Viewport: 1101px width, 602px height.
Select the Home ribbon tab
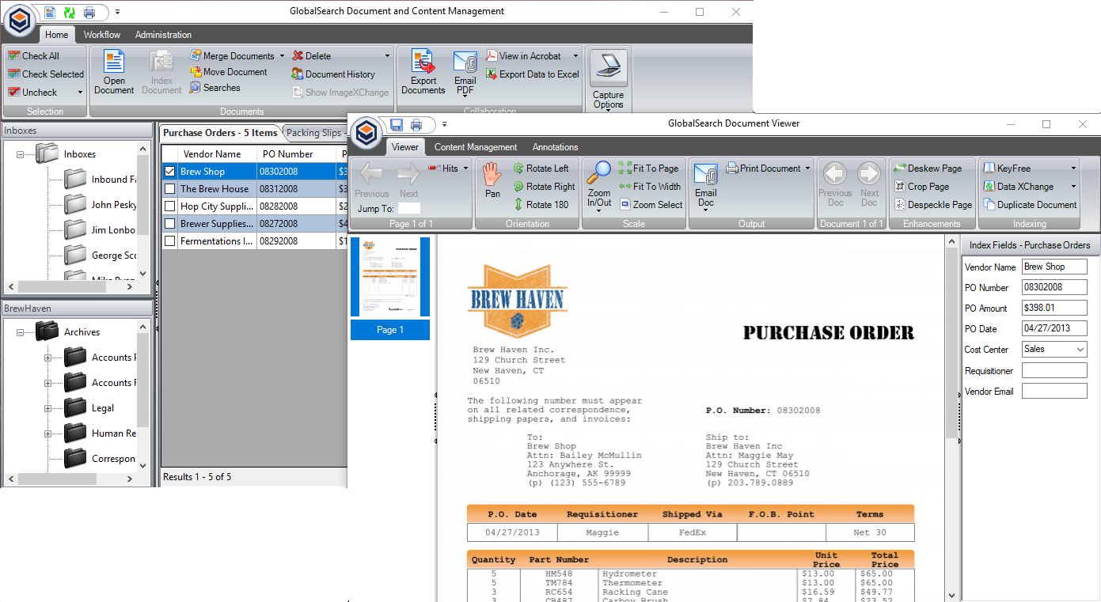[x=56, y=35]
